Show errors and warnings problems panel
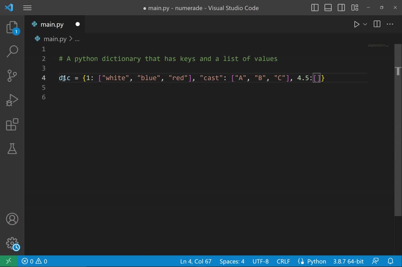402x267 pixels. tap(35, 261)
